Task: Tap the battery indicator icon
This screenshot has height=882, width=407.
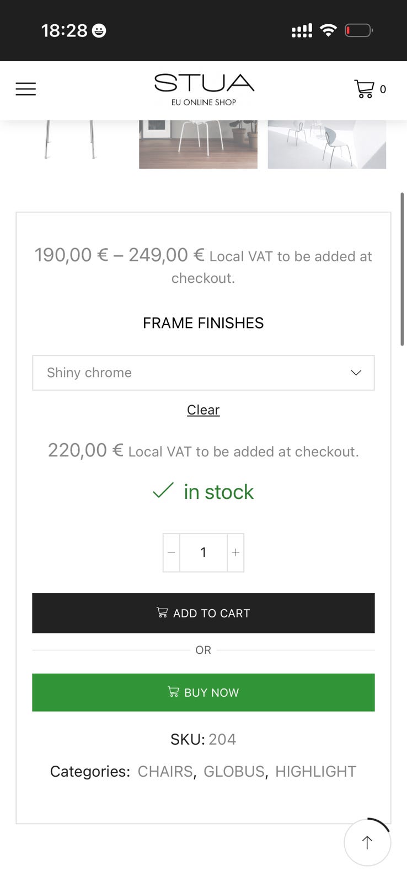Action: pyautogui.click(x=358, y=30)
